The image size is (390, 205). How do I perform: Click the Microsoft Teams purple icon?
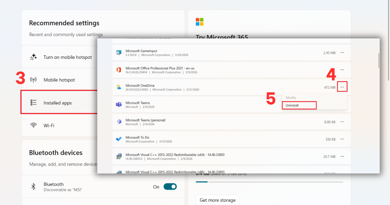pos(119,104)
